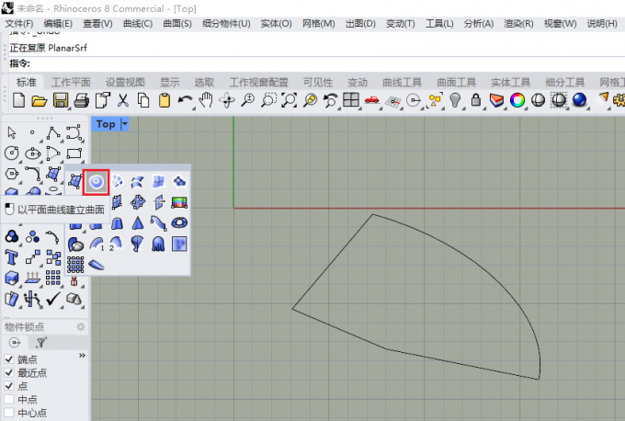This screenshot has height=421, width=625.
Task: Select the Circle tool
Action: (12, 154)
